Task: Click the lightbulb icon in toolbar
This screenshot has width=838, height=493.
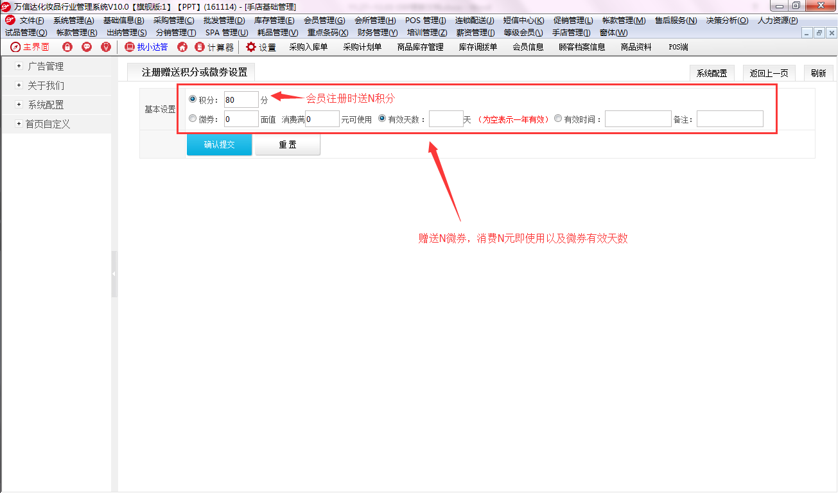Action: coord(106,47)
